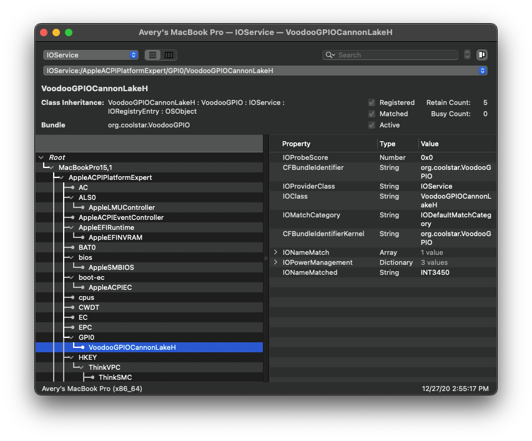Viewport: 532px width, 441px height.
Task: Expand the IONameMatch array row
Action: tap(275, 252)
